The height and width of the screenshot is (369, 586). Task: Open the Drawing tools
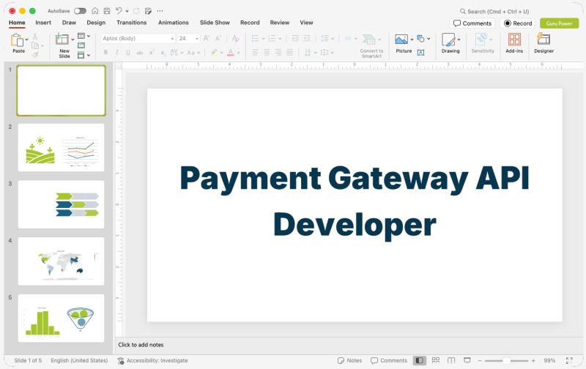(x=450, y=43)
